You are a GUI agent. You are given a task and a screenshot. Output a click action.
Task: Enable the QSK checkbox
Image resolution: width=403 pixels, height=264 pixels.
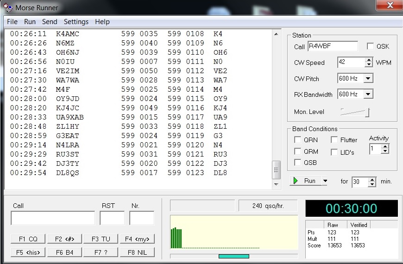point(370,46)
